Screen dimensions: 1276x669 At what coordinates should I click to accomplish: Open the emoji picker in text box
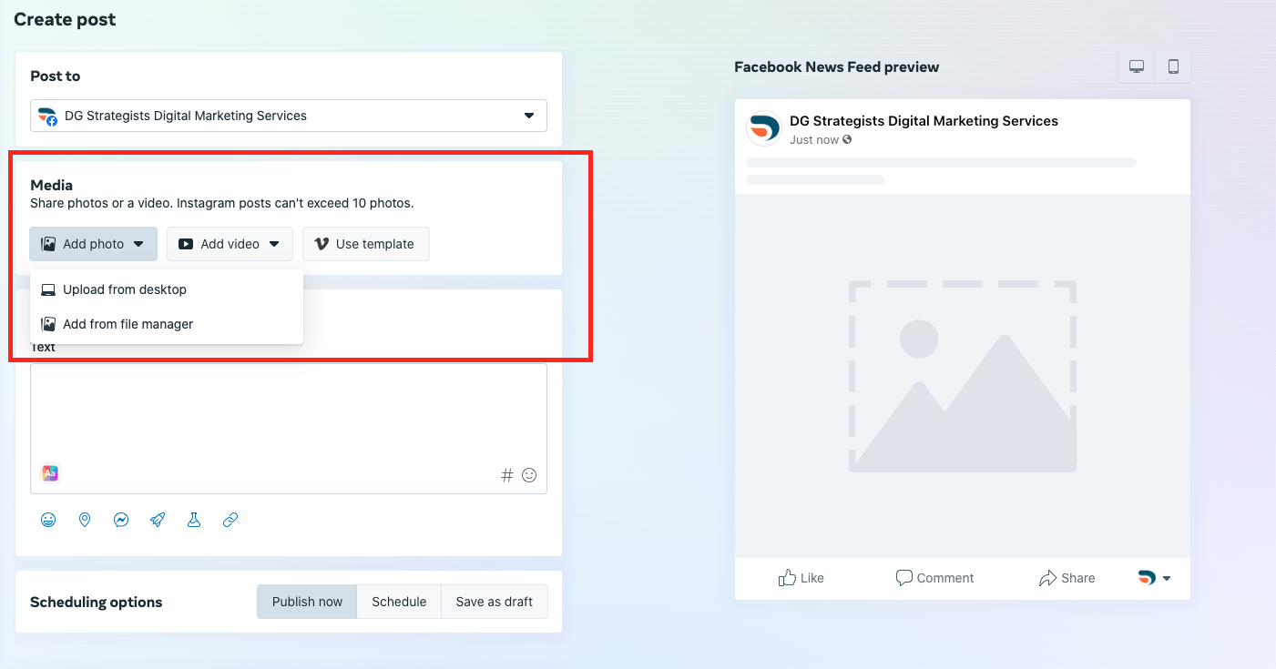click(529, 475)
